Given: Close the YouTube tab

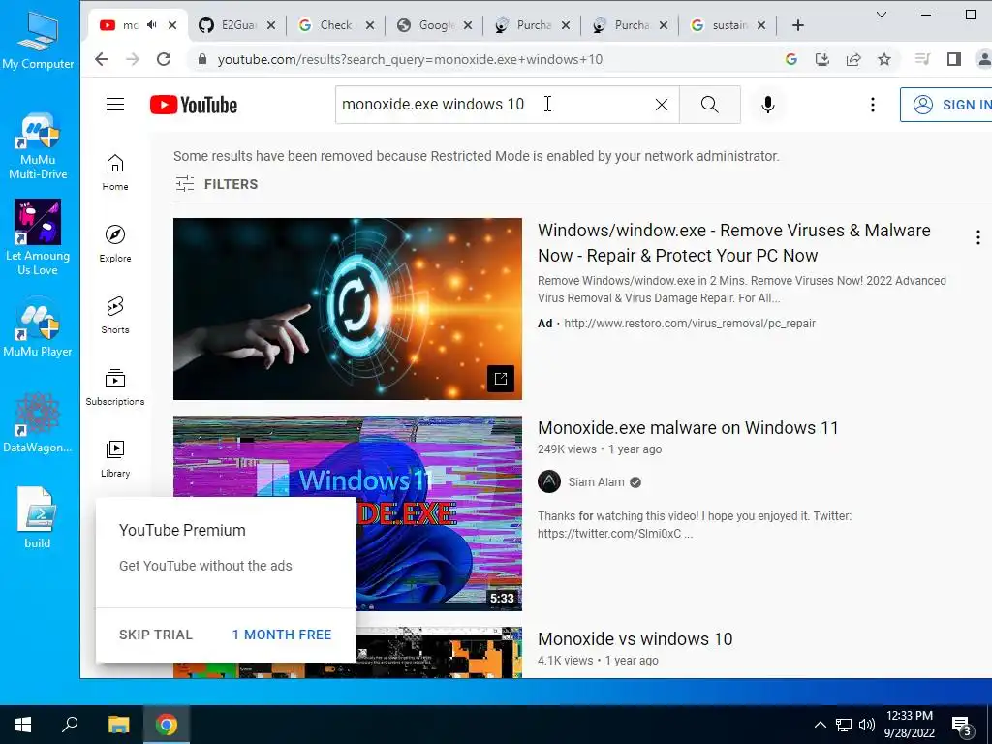Looking at the screenshot, I should [172, 25].
